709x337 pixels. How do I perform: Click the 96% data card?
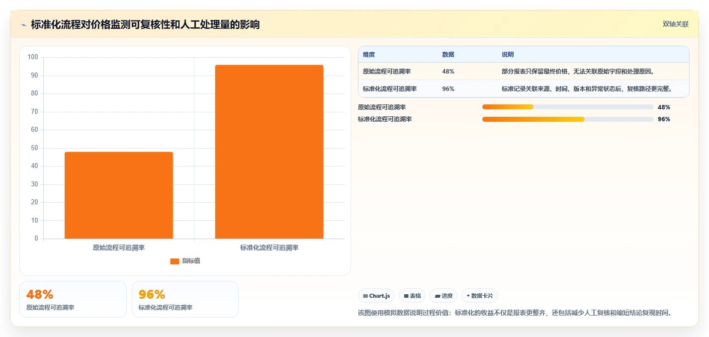point(185,299)
